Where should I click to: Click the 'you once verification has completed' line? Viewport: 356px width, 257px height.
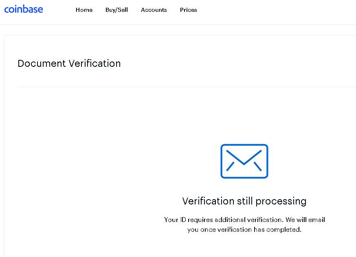pyautogui.click(x=244, y=230)
